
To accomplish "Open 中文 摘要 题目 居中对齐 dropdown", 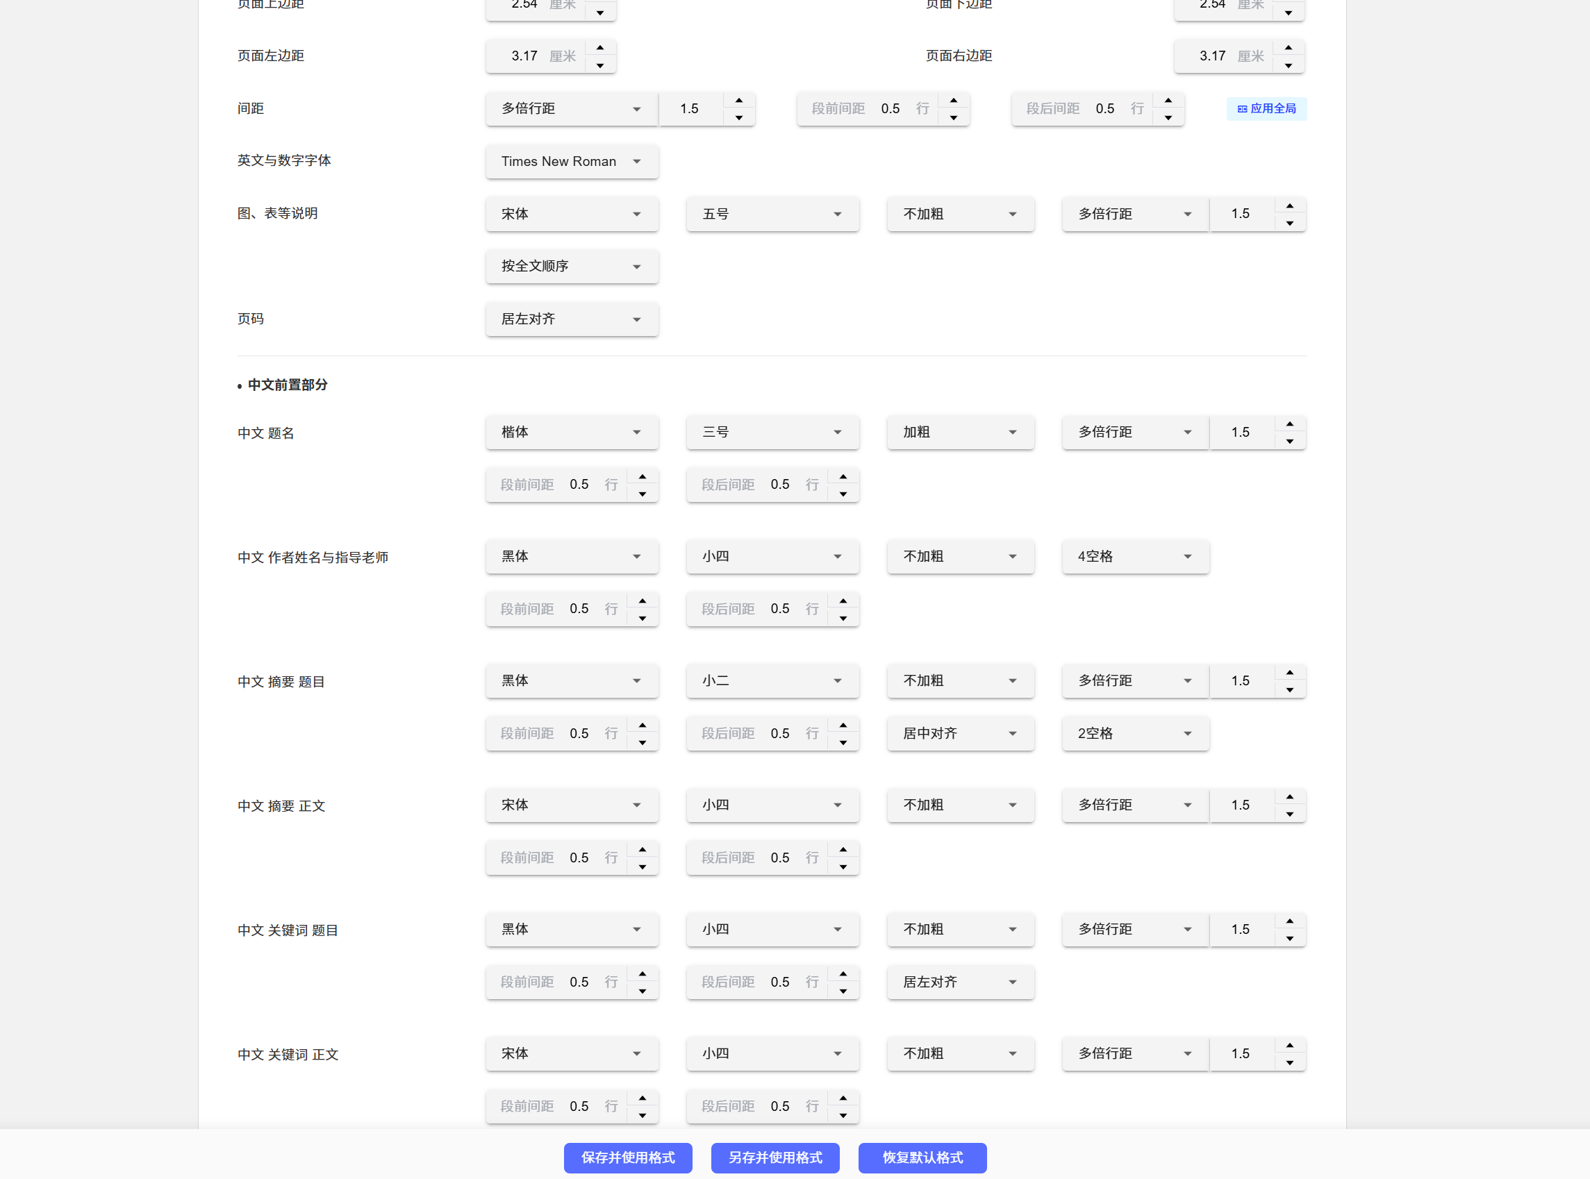I will 959,733.
